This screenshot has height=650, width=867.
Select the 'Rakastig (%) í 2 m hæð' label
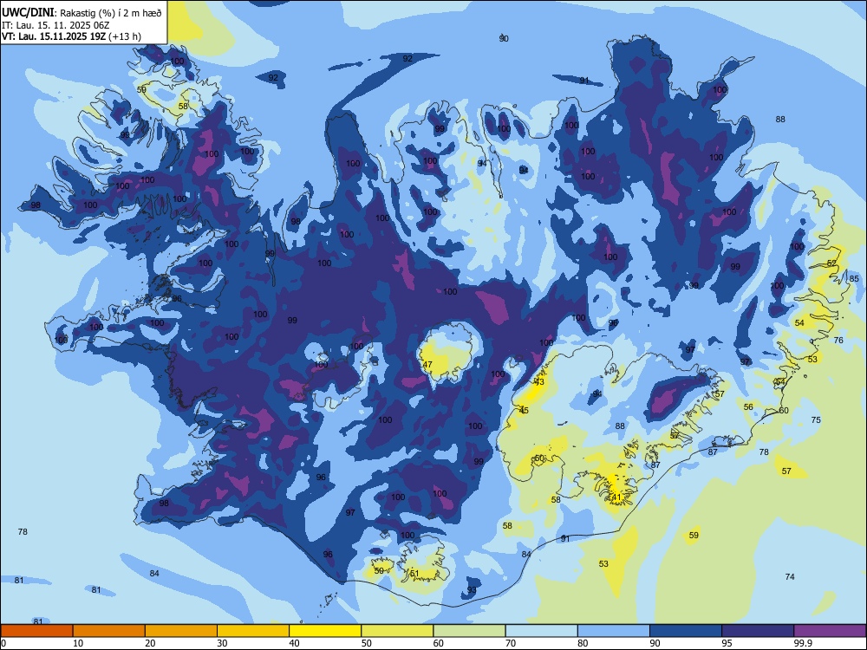coord(111,13)
